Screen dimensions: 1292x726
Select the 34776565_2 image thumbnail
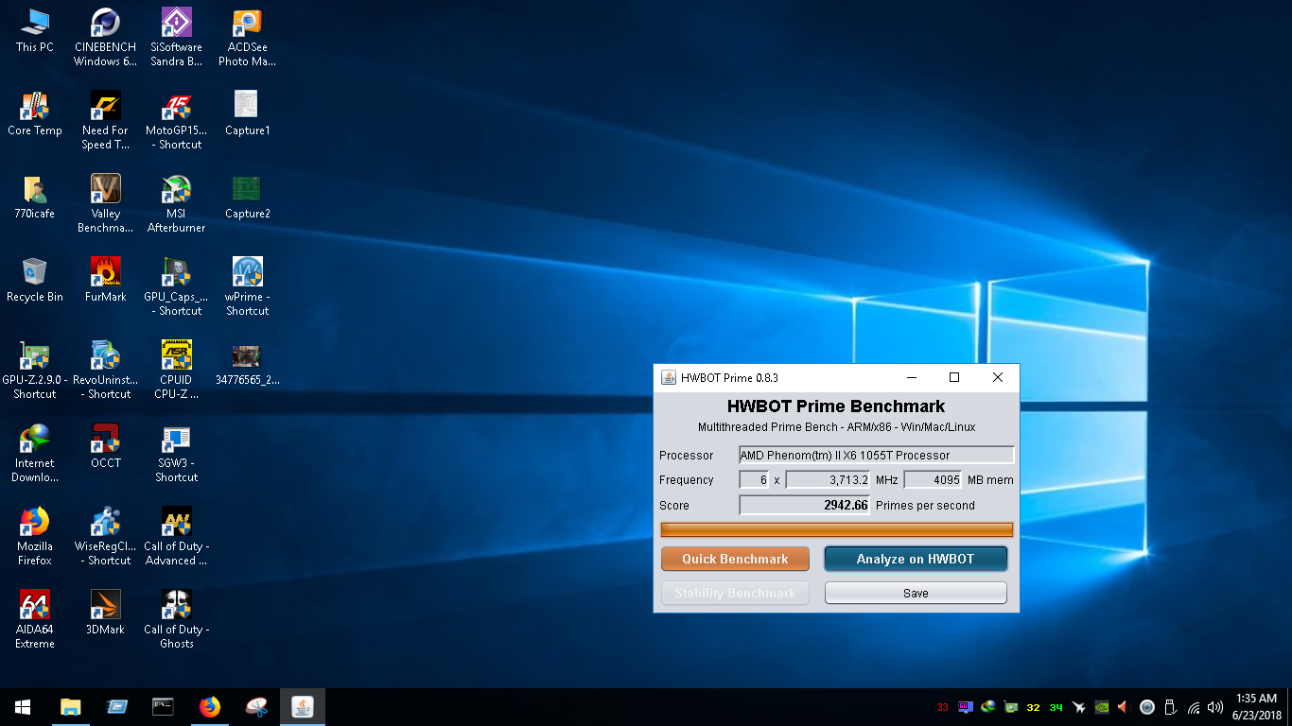click(x=247, y=363)
